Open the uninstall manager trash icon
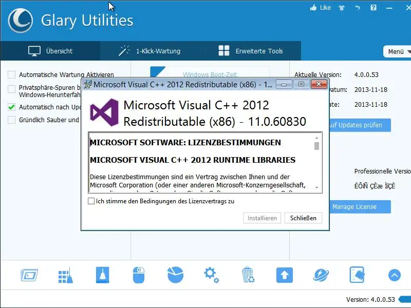Screen dimensions: 411x308 pyautogui.click(x=248, y=275)
